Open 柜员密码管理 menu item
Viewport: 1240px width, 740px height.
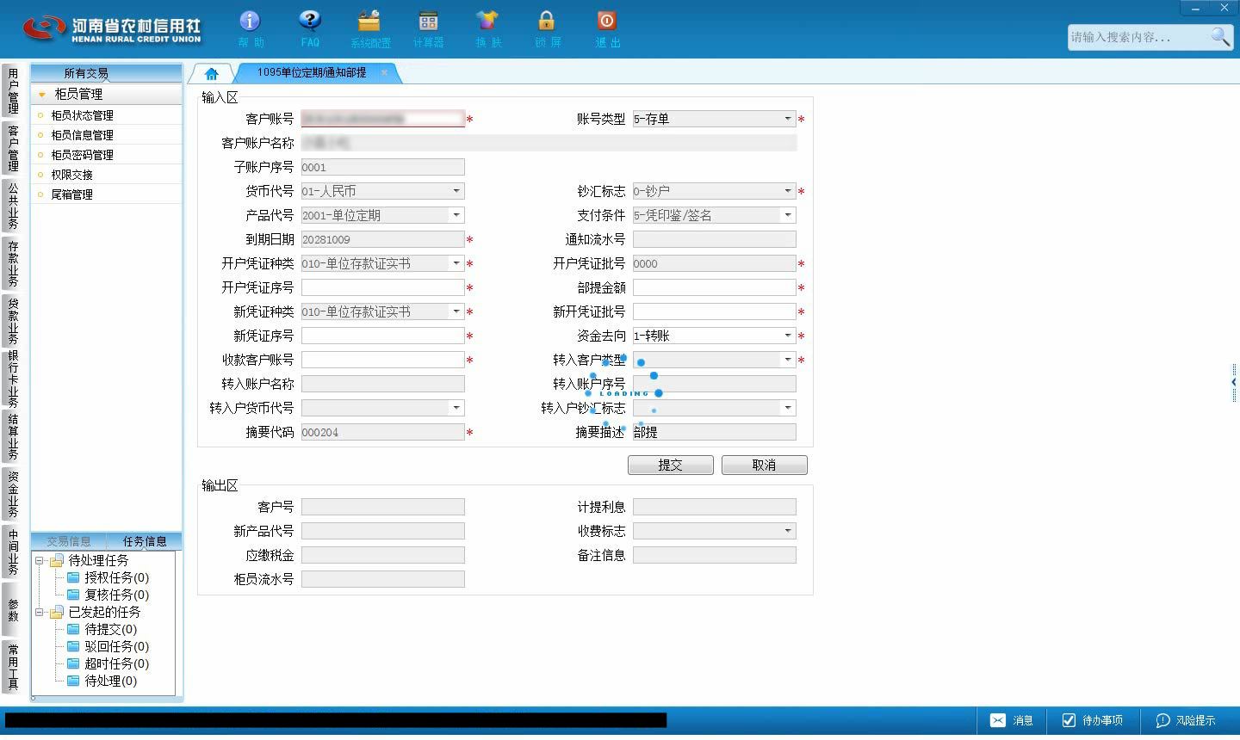pos(107,155)
